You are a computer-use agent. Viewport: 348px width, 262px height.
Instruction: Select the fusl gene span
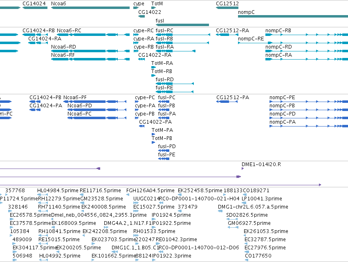[x=182, y=25]
